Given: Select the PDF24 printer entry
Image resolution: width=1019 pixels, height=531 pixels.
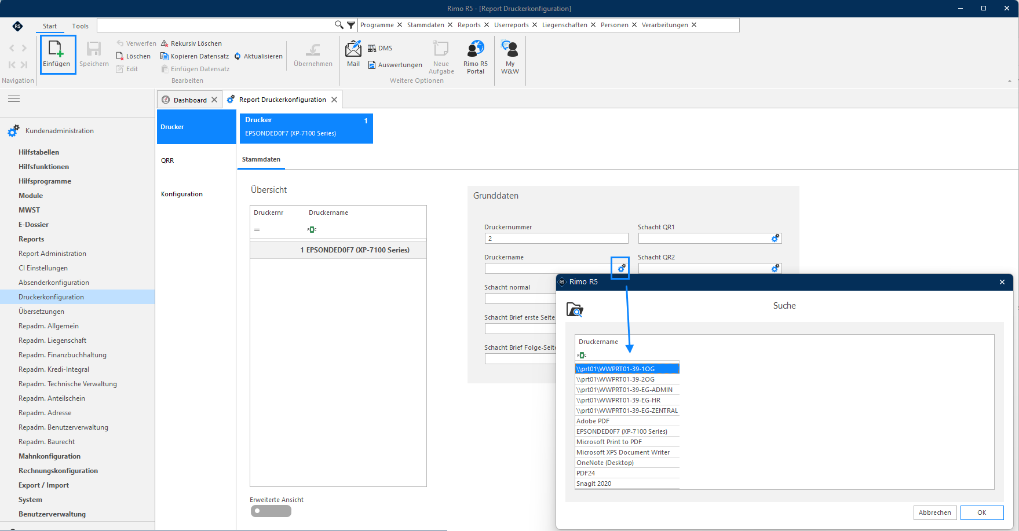Looking at the screenshot, I should 627,473.
